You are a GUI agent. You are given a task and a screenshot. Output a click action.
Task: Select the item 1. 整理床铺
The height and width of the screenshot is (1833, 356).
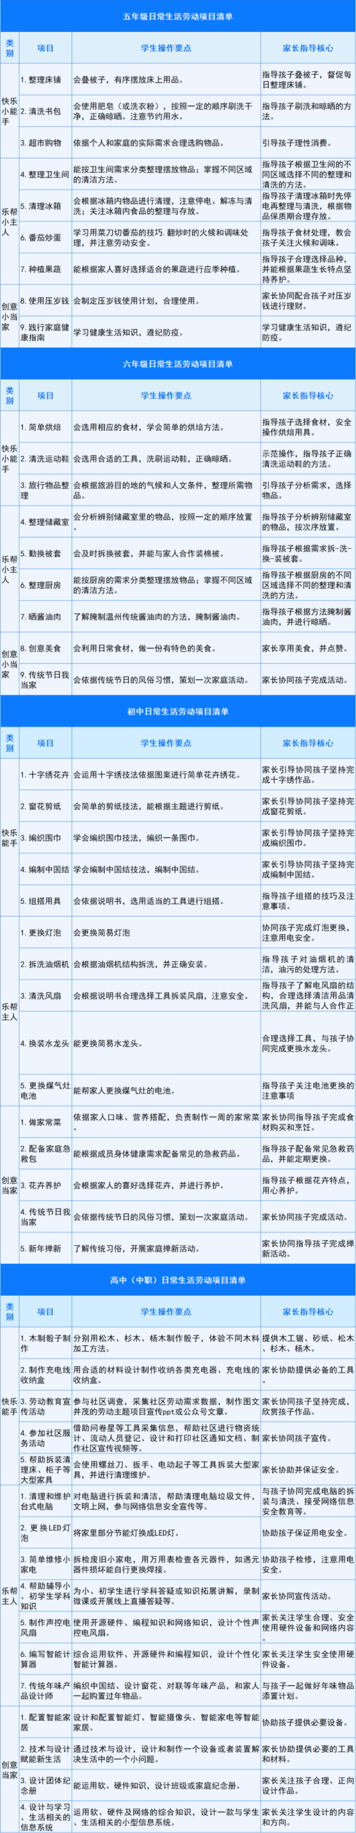pyautogui.click(x=40, y=80)
